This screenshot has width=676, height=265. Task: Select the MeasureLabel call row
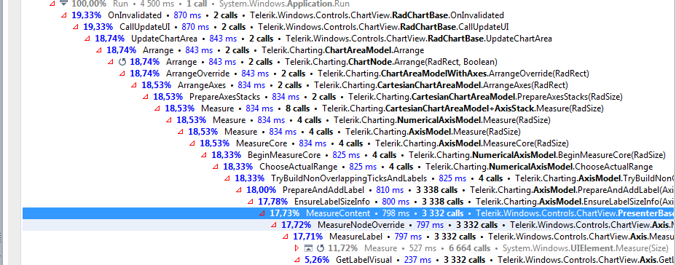[x=349, y=237]
